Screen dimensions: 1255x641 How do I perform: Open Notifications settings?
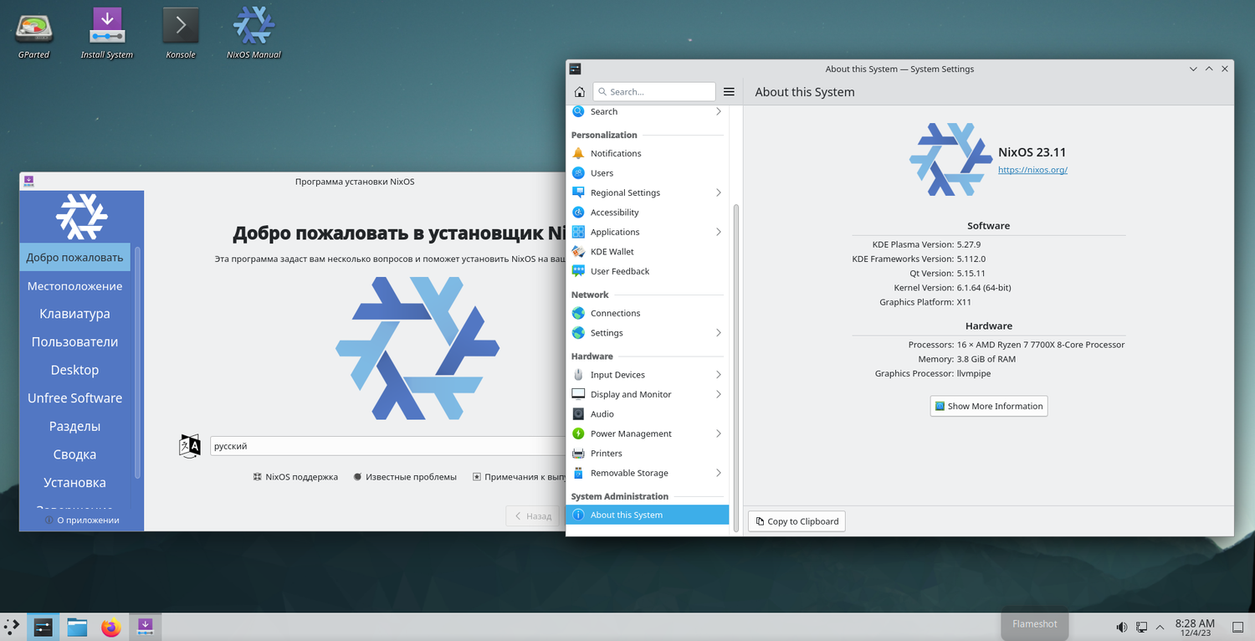(x=648, y=153)
